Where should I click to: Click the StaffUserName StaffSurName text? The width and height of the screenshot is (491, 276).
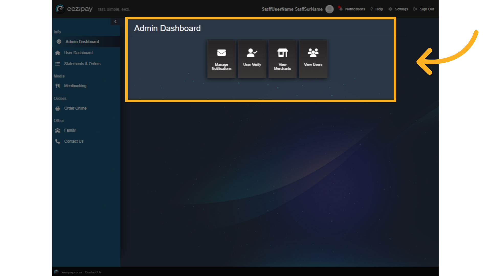click(x=292, y=9)
